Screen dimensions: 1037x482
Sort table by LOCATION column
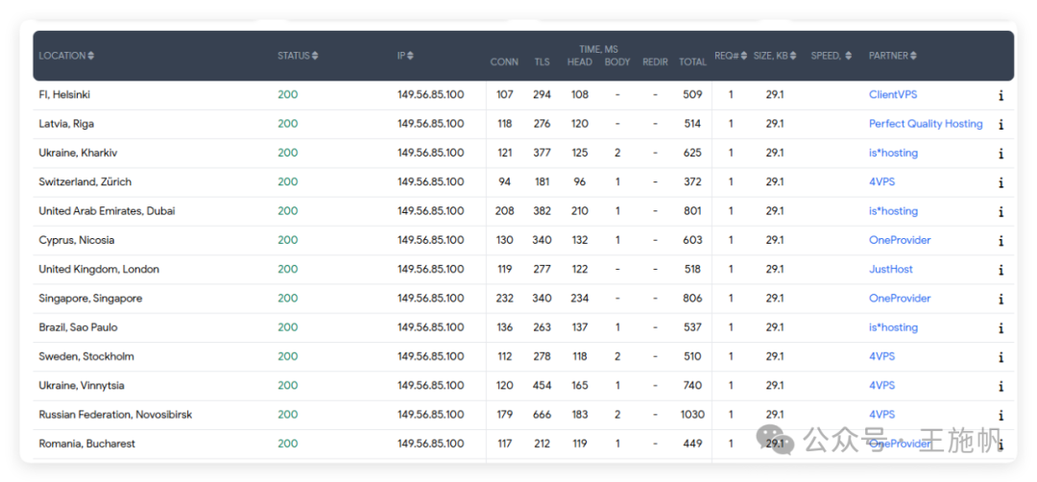(66, 56)
